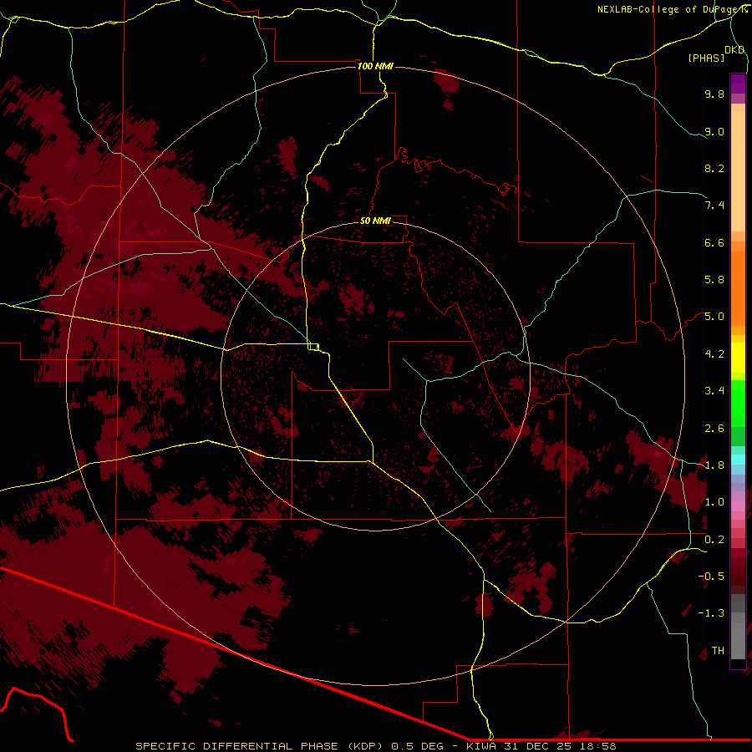This screenshot has width=752, height=752.
Task: Pick the bright green band on the color scale
Action: coord(738,404)
